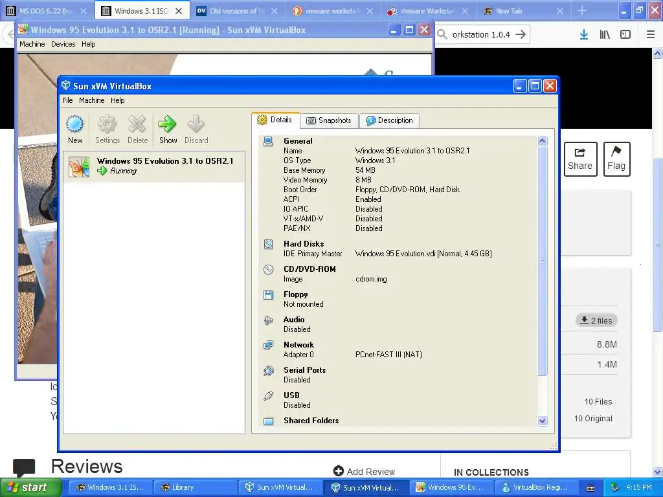The height and width of the screenshot is (497, 663).
Task: Click the Discard toolbar icon
Action: pos(196,129)
